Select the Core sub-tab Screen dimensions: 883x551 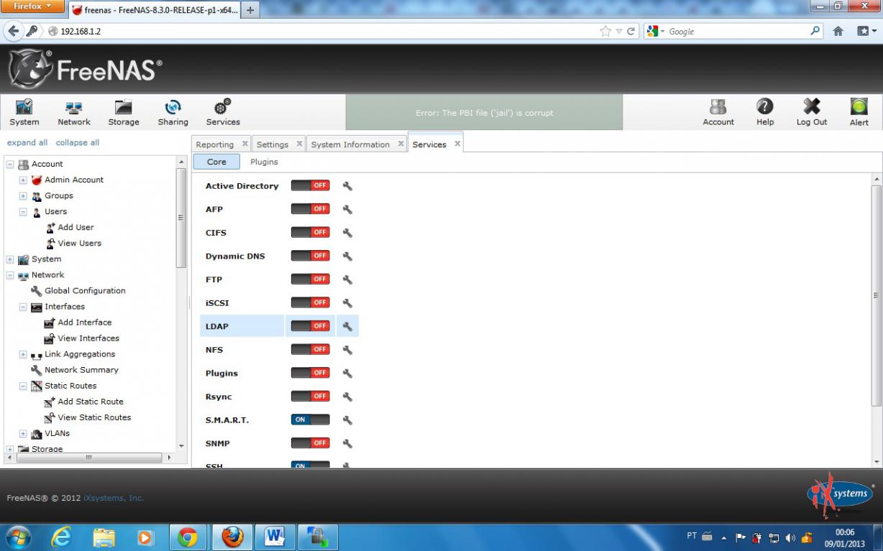point(216,162)
